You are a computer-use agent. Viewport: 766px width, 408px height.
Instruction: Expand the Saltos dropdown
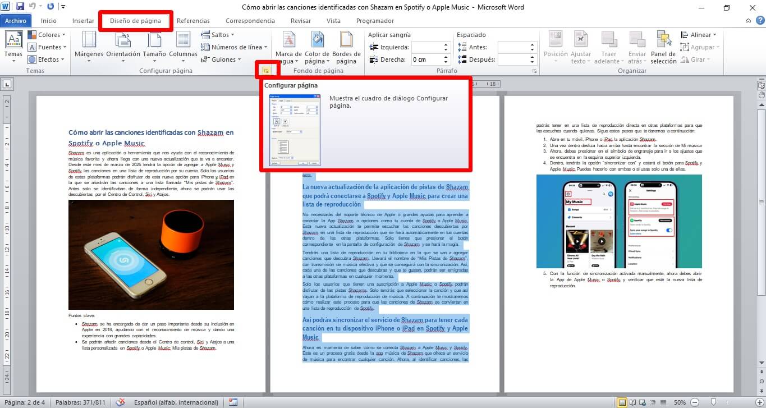tap(218, 35)
